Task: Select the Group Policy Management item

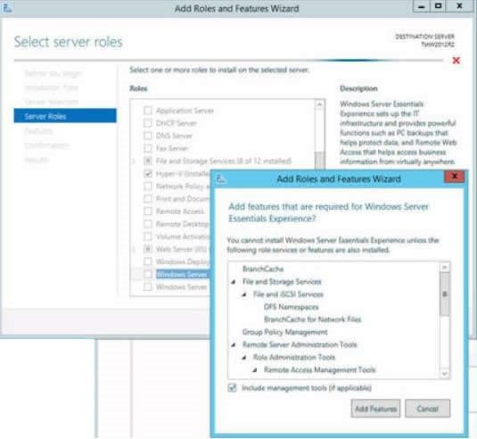Action: 284,332
